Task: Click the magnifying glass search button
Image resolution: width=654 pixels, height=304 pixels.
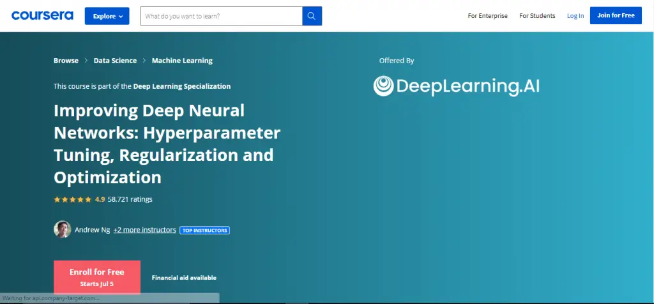Action: click(x=312, y=16)
